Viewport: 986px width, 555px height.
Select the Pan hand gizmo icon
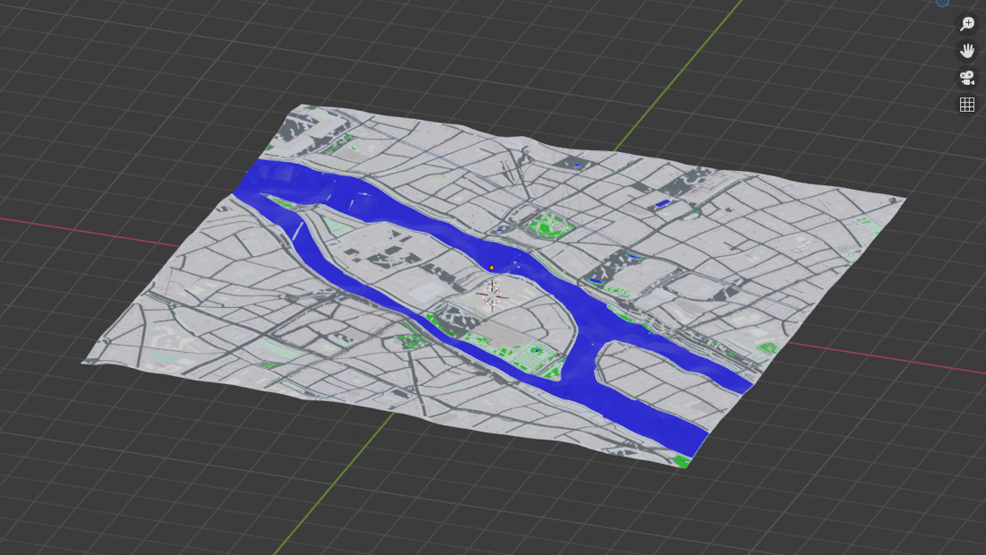[966, 51]
